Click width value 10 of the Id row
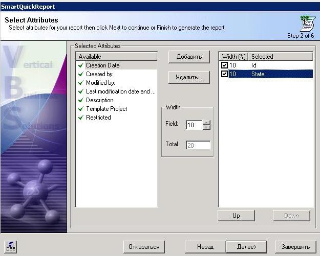Viewport: 320px width, 256px height. pyautogui.click(x=232, y=65)
